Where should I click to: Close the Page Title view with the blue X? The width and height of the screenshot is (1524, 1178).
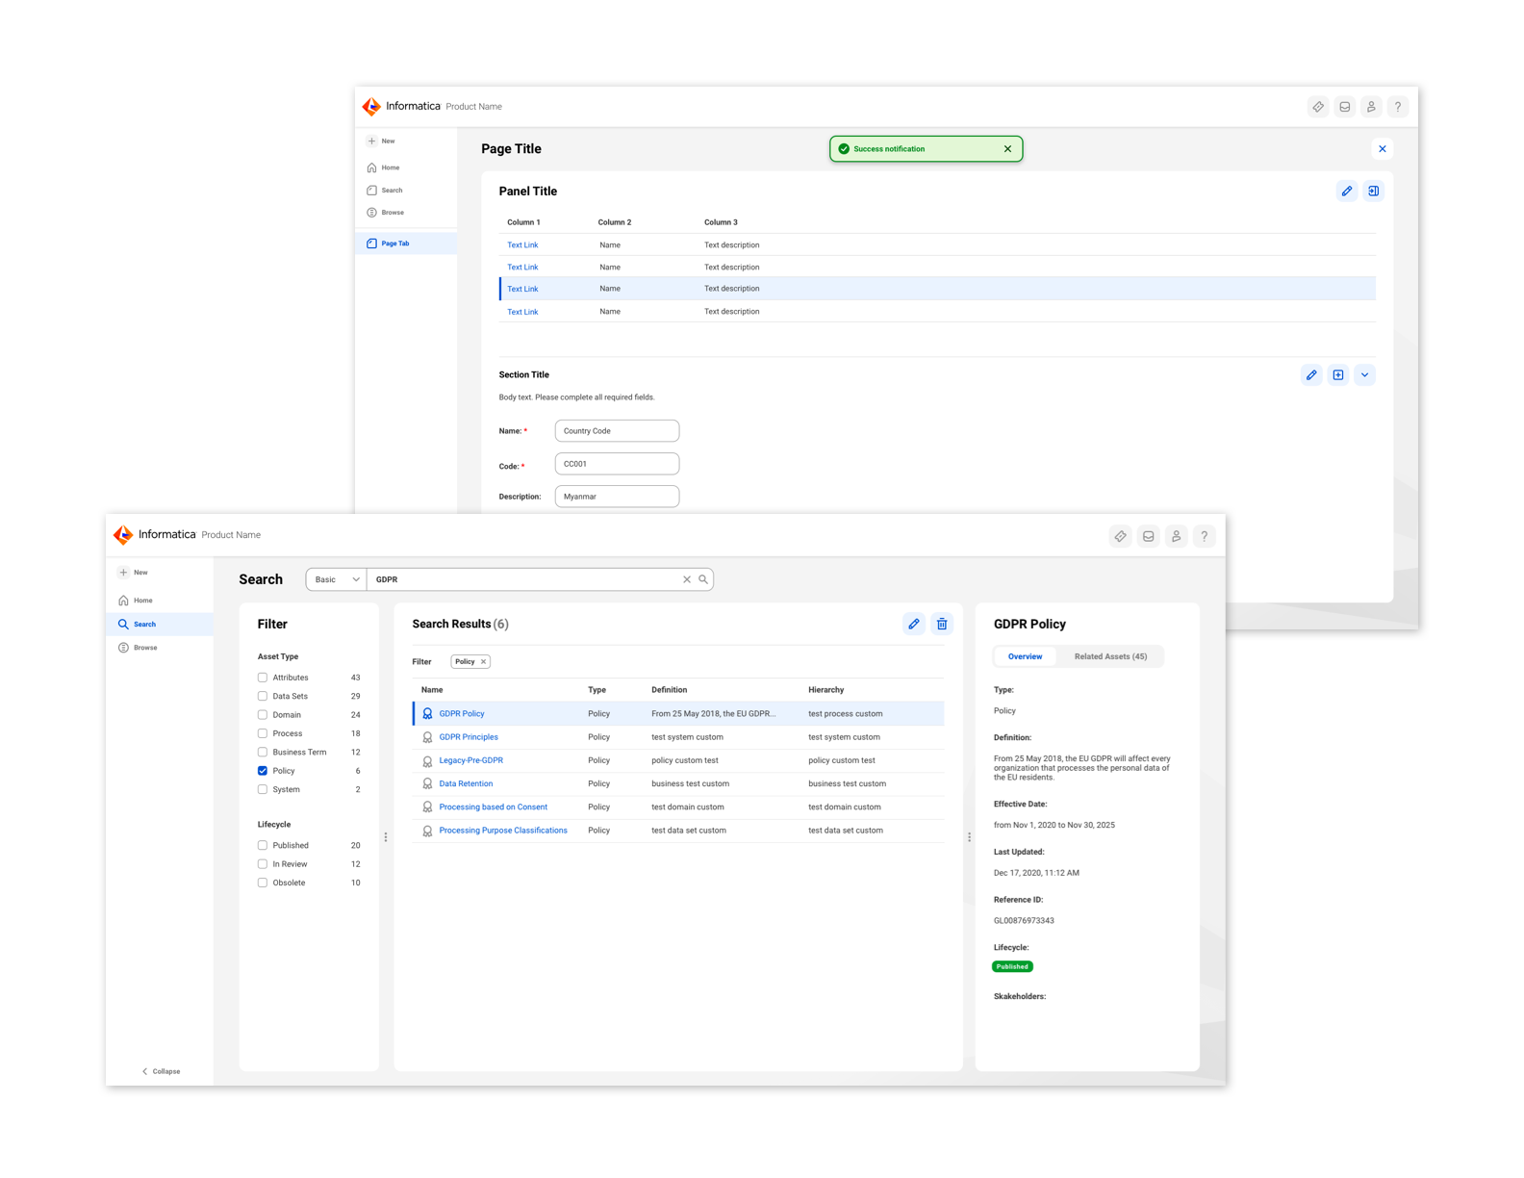(x=1383, y=149)
